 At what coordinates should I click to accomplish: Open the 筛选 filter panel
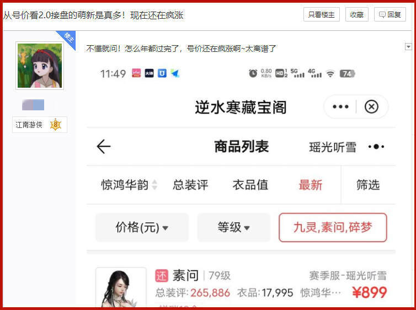367,185
